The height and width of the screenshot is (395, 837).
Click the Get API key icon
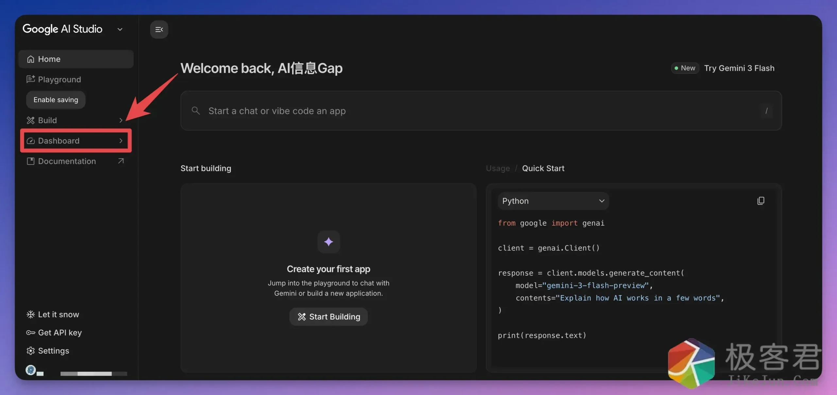point(30,332)
